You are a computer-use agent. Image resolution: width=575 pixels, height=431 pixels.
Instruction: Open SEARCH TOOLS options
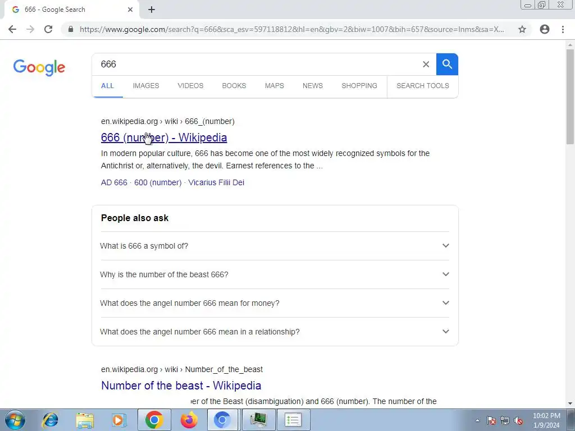pyautogui.click(x=422, y=86)
